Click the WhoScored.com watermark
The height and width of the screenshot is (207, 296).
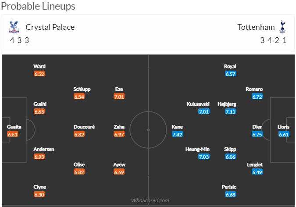point(150,200)
